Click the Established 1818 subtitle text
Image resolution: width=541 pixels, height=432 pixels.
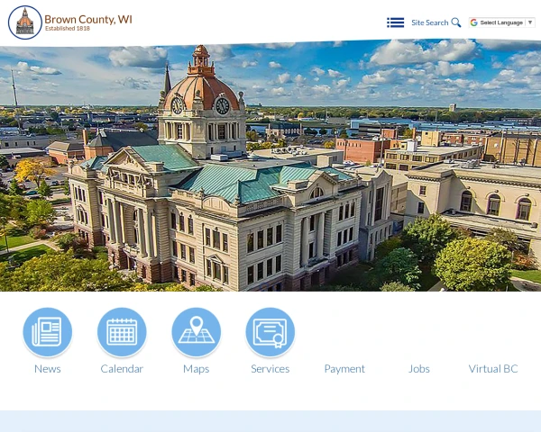pyautogui.click(x=68, y=28)
